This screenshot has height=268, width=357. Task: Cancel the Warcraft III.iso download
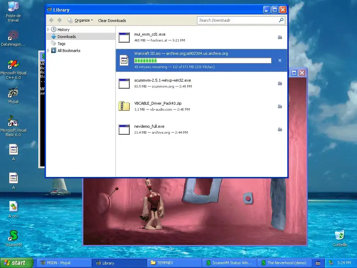pyautogui.click(x=280, y=60)
